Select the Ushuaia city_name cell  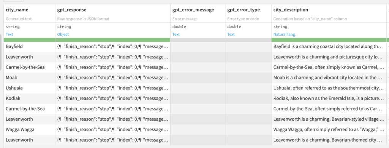point(29,88)
